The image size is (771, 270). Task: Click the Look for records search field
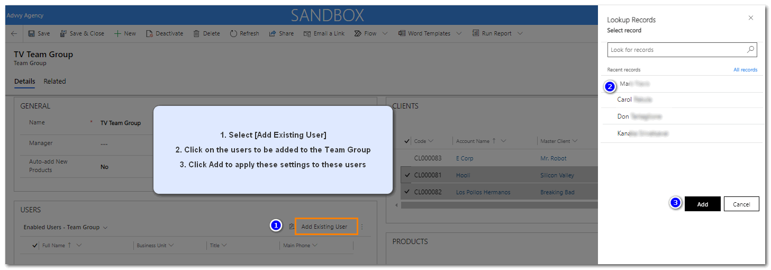[676, 50]
